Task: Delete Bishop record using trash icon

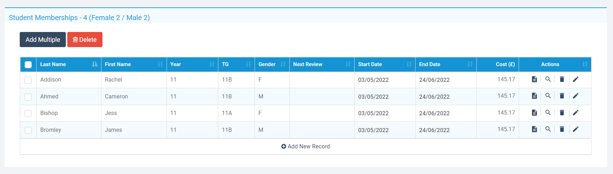Action: (x=562, y=112)
